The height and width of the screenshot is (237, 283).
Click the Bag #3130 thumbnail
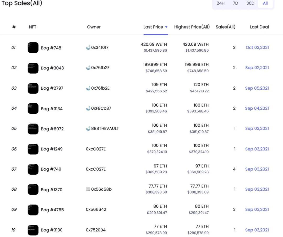[x=33, y=230]
